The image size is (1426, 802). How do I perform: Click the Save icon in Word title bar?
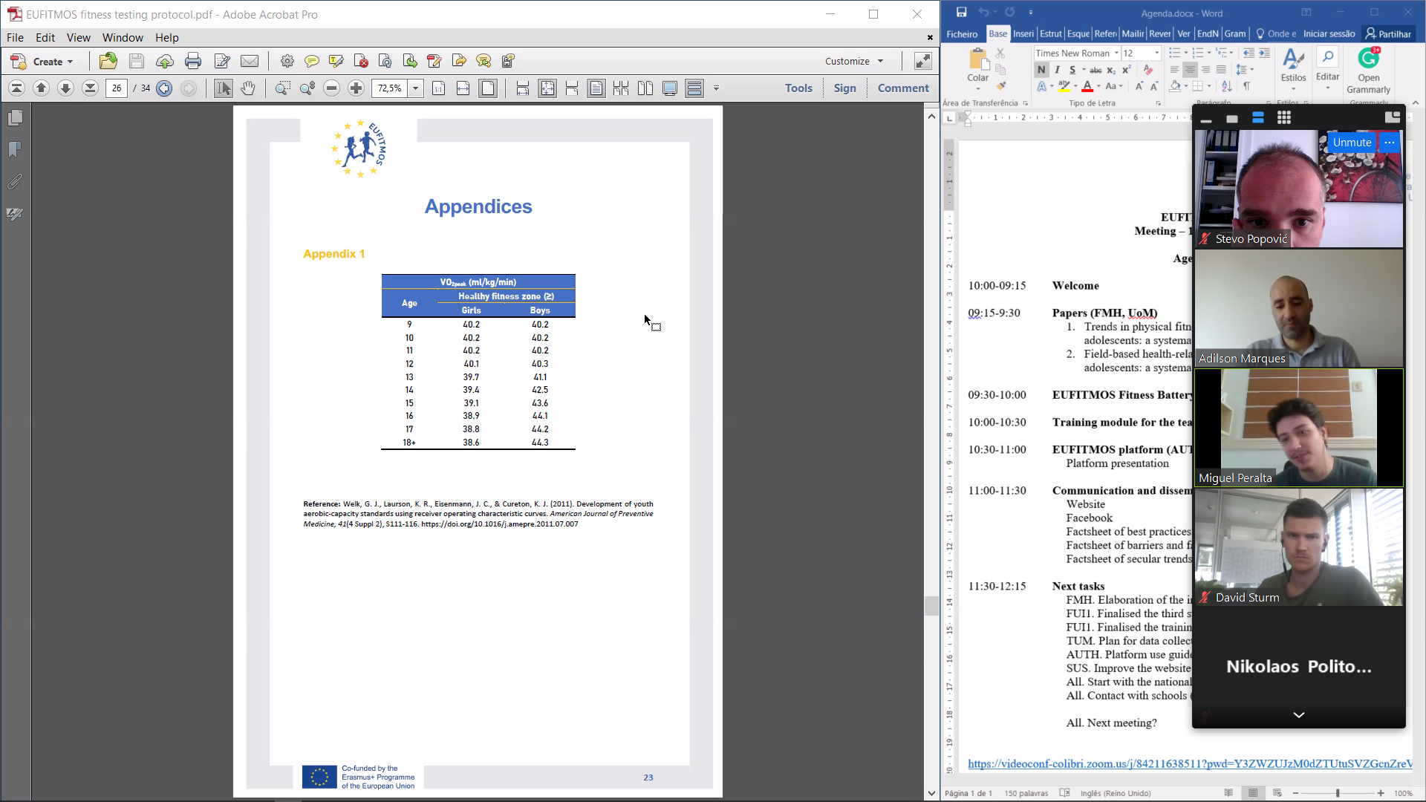(x=962, y=13)
